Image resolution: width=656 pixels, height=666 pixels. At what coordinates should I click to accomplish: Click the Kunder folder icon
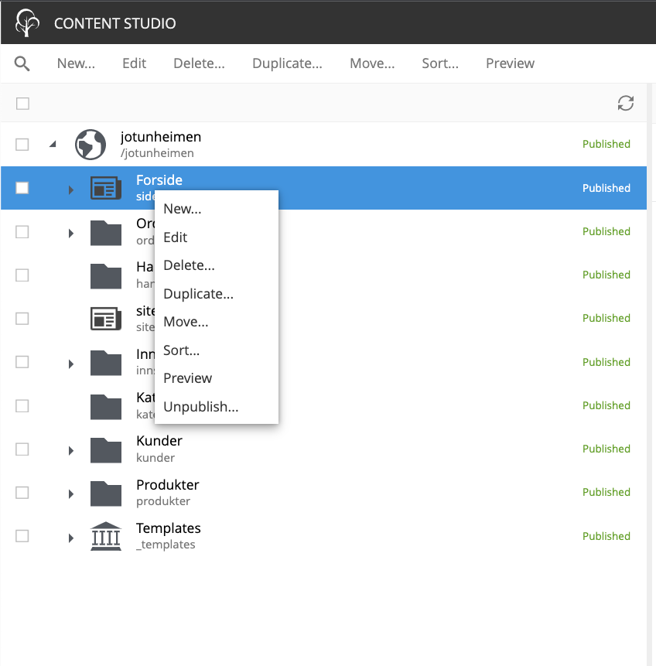(106, 449)
